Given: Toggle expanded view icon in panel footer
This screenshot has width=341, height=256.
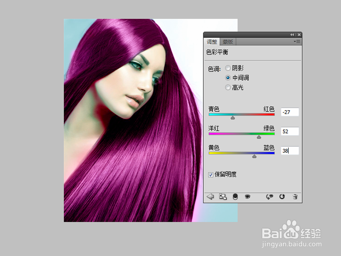Looking at the screenshot, I should point(223,197).
